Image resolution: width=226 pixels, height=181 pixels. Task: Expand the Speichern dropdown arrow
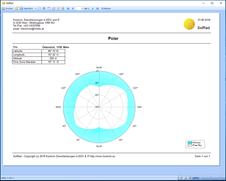[35, 8]
